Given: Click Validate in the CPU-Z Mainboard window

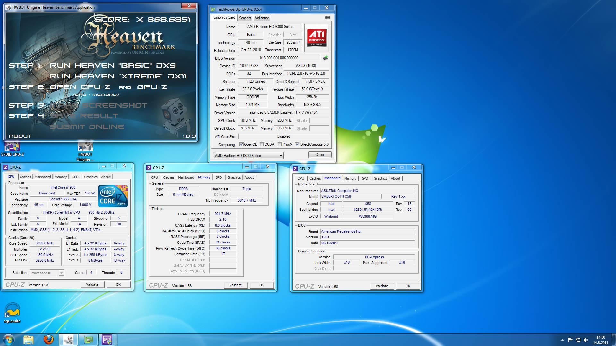Looking at the screenshot, I should click(382, 286).
